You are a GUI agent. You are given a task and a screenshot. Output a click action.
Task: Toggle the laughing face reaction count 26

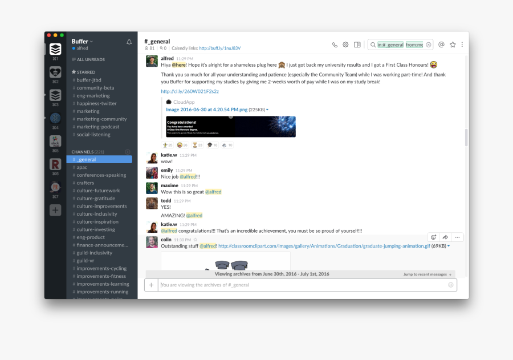click(x=182, y=145)
